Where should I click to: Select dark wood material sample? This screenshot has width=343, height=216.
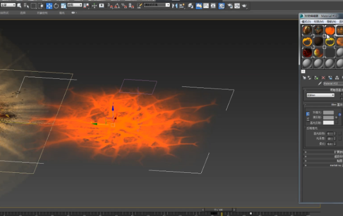319,42
